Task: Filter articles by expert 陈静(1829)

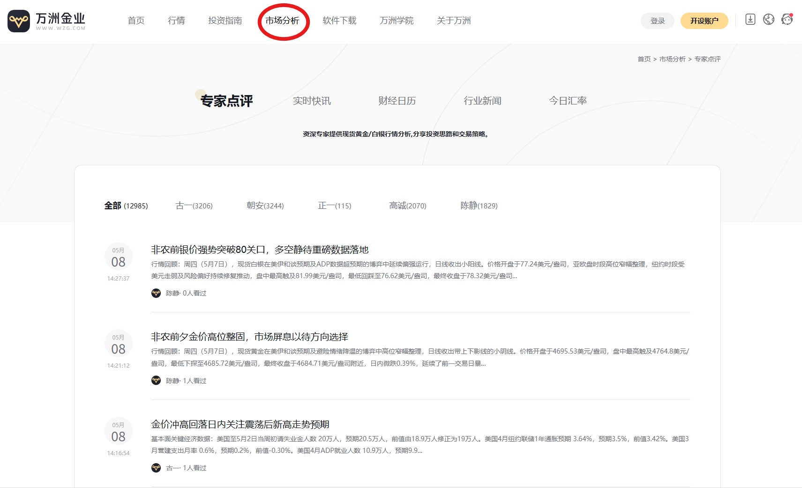Action: [x=479, y=206]
